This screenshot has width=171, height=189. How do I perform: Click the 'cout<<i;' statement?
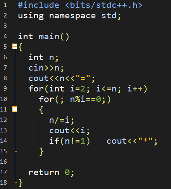click(69, 131)
